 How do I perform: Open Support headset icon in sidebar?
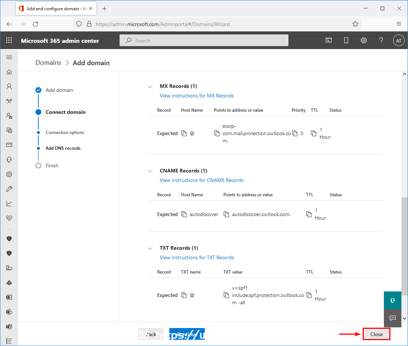[x=9, y=159]
